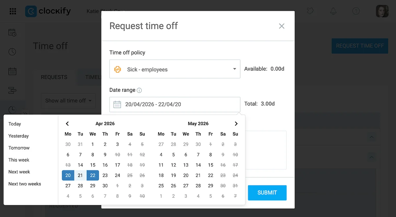Open the Calendar view from the sidebar
The width and height of the screenshot is (396, 217).
[13, 71]
